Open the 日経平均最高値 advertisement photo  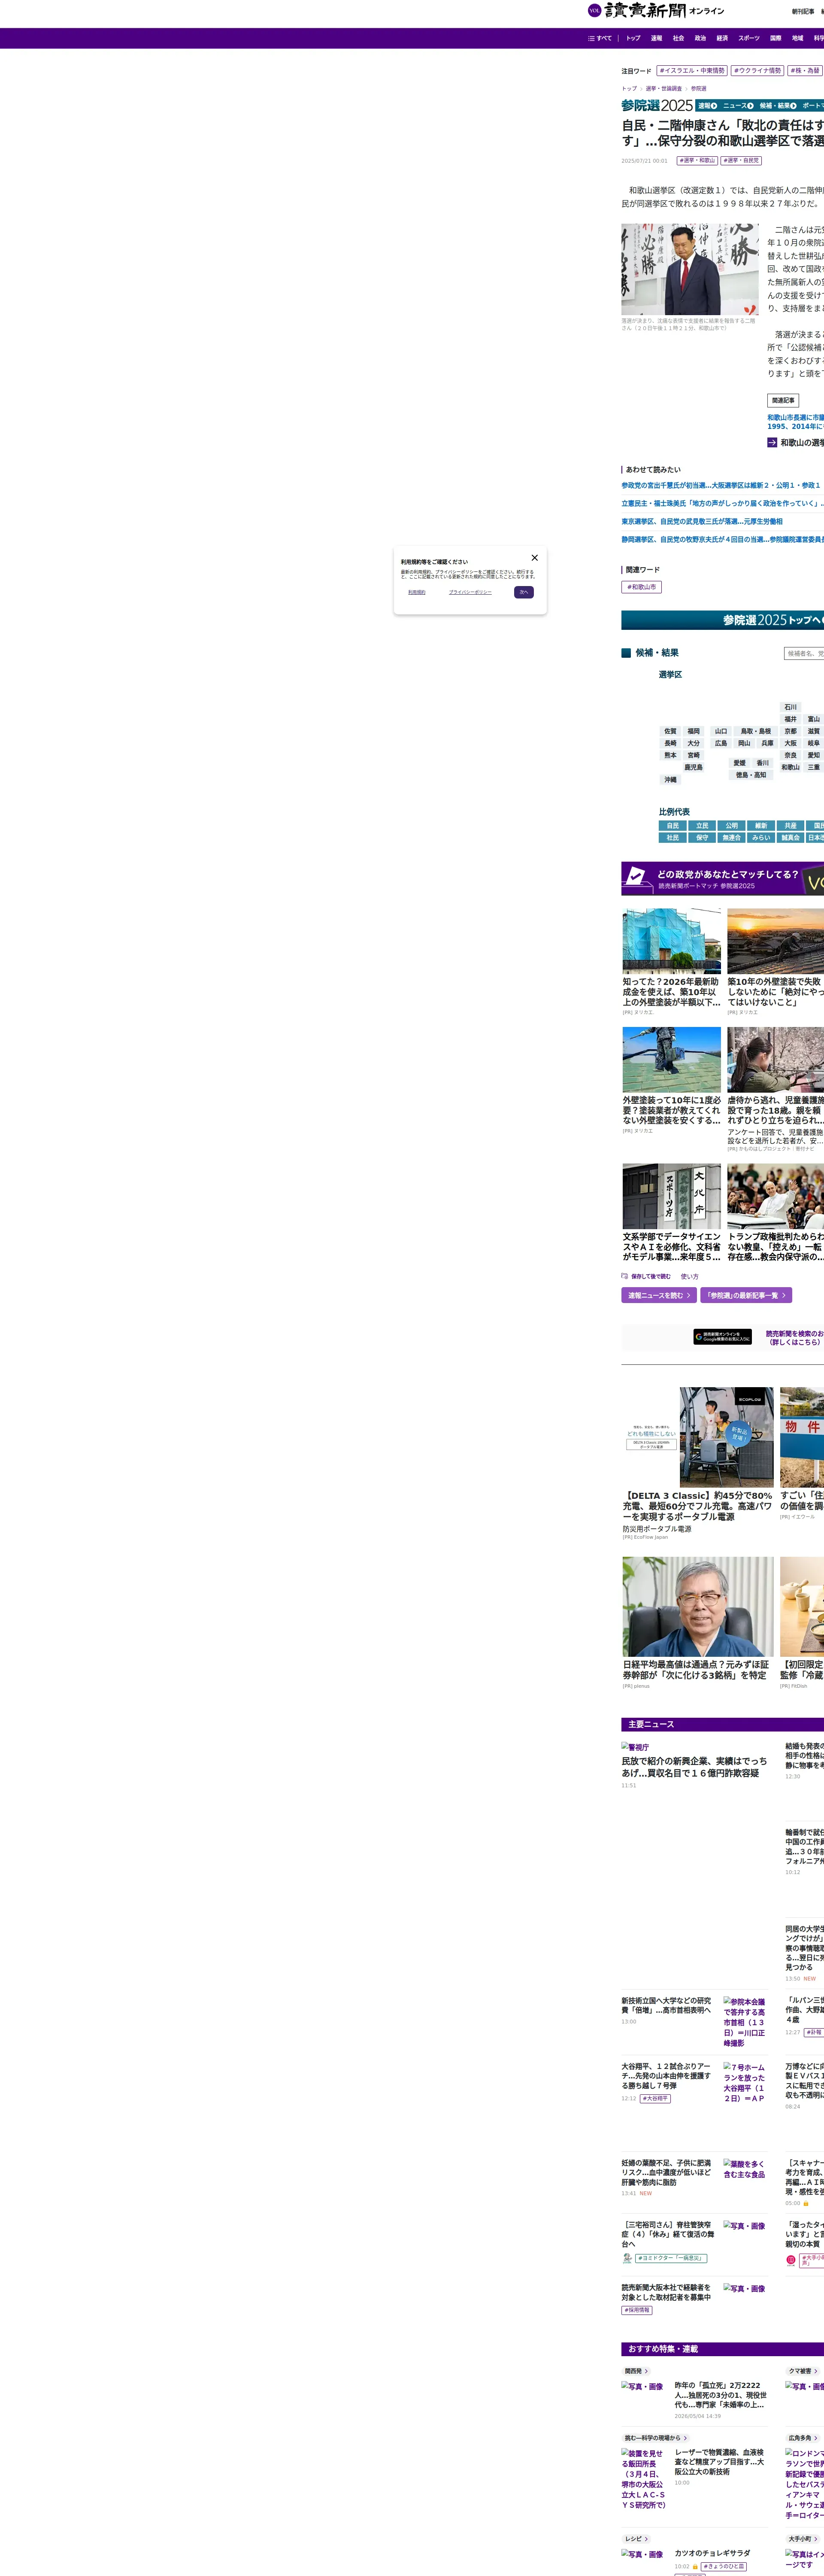(x=698, y=1607)
